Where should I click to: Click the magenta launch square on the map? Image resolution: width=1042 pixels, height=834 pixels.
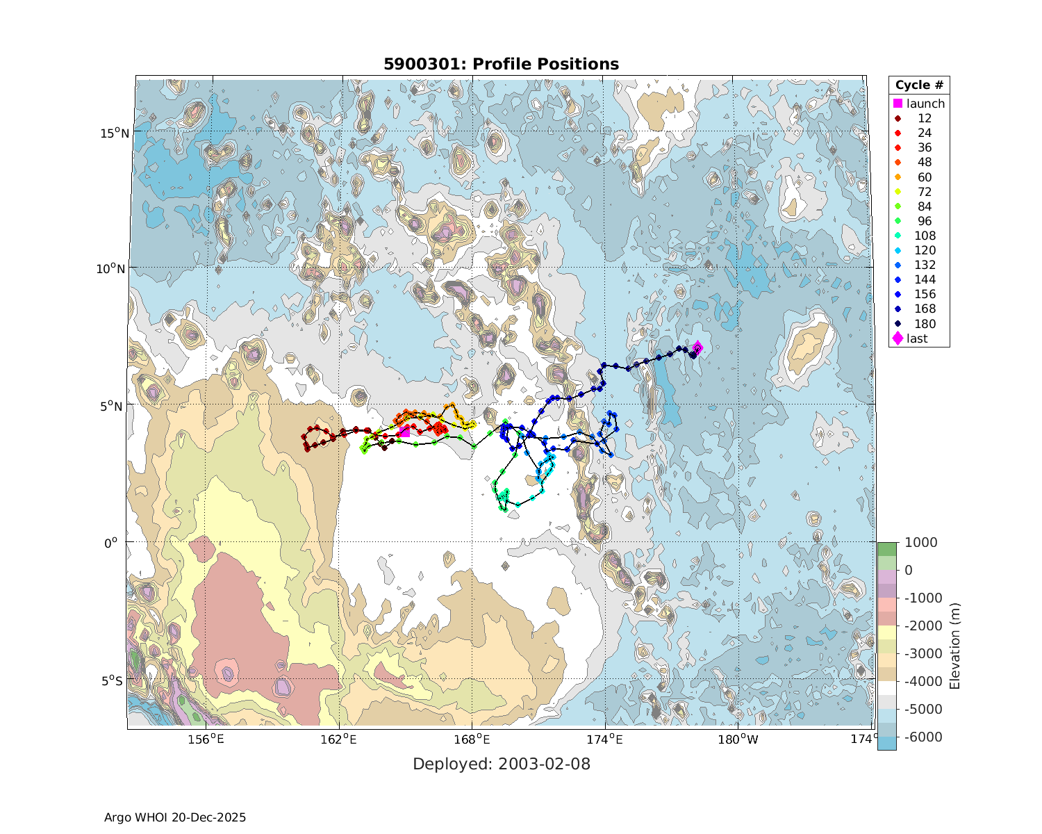pyautogui.click(x=404, y=432)
